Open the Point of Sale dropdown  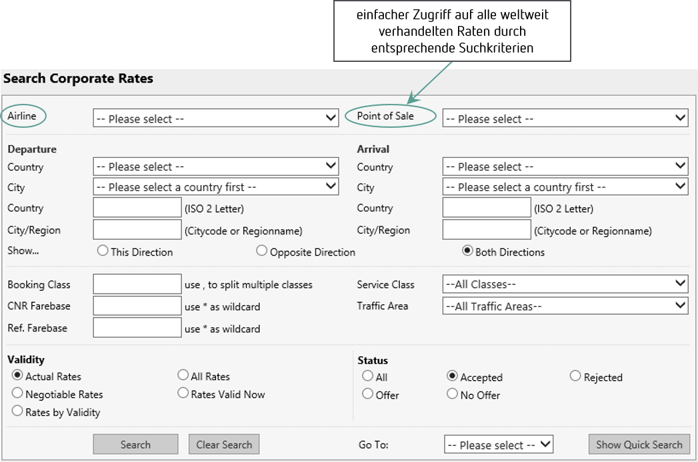[x=565, y=118]
